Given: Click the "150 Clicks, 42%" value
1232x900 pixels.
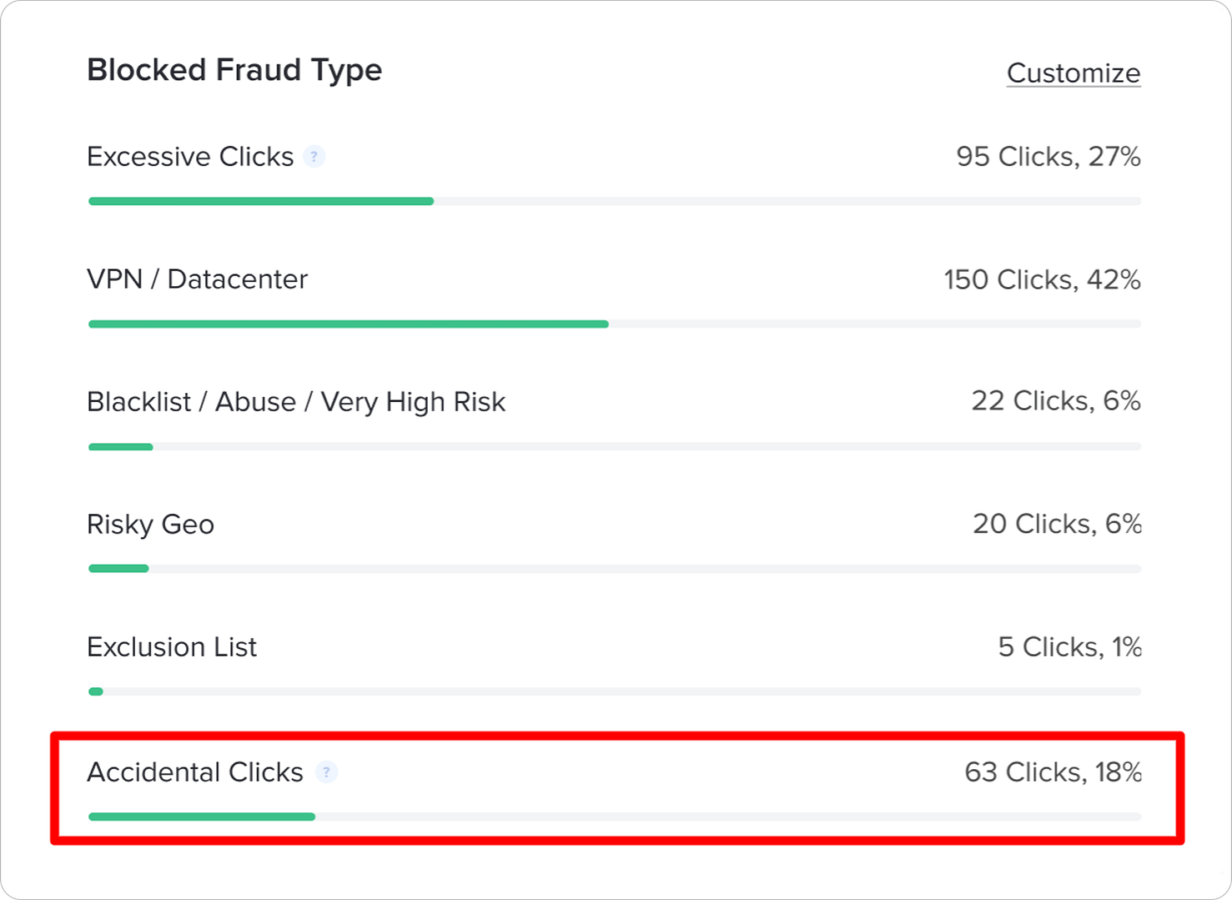Looking at the screenshot, I should point(1042,279).
